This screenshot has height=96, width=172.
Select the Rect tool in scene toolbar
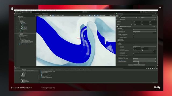(60, 15)
